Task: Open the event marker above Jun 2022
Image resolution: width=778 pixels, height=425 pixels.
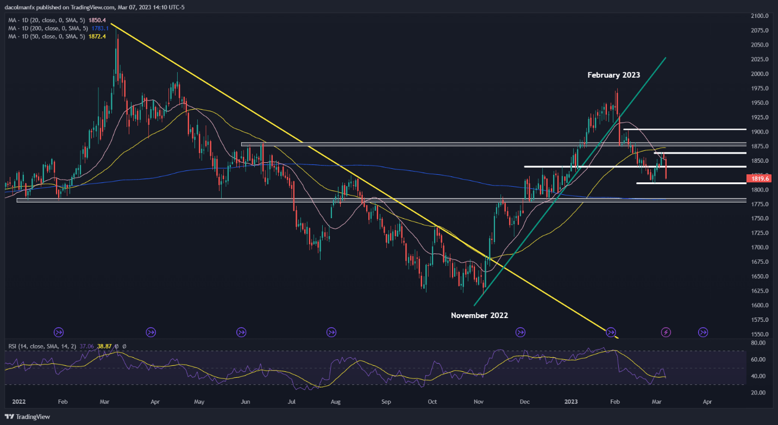Action: [x=241, y=332]
